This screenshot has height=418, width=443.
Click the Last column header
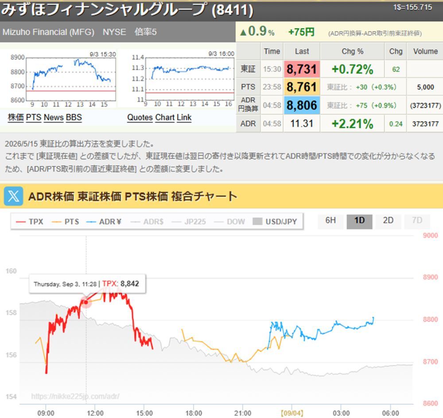point(302,51)
